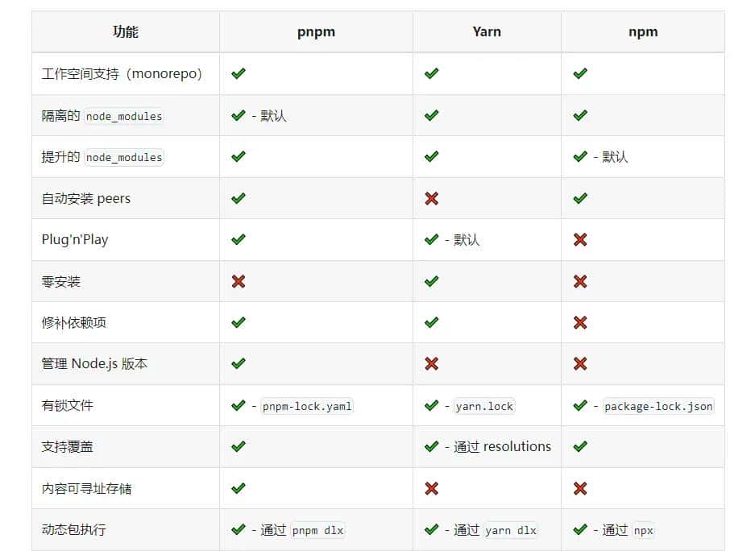The width and height of the screenshot is (755, 551).
Task: Click npm checkmark in 提升的 node_modules row
Action: click(580, 156)
